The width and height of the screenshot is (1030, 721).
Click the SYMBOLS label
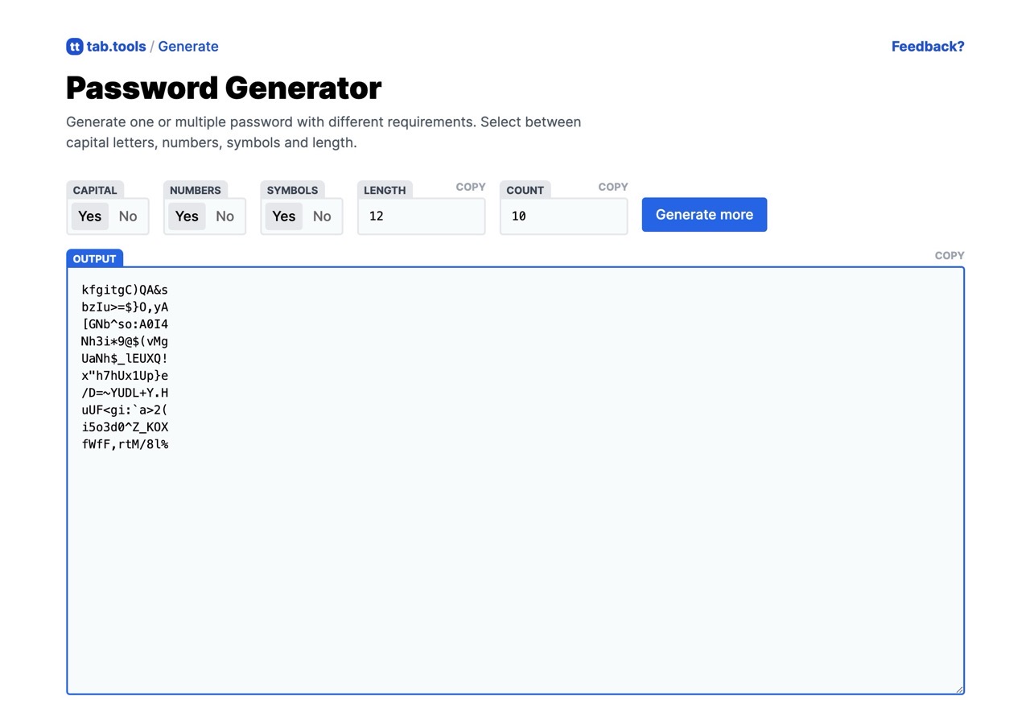click(x=292, y=190)
